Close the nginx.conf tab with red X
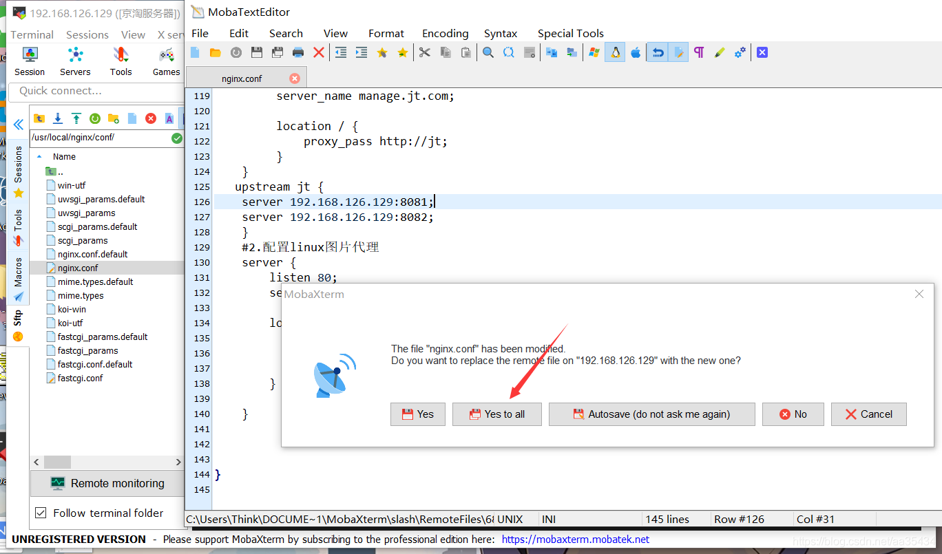 pos(295,78)
